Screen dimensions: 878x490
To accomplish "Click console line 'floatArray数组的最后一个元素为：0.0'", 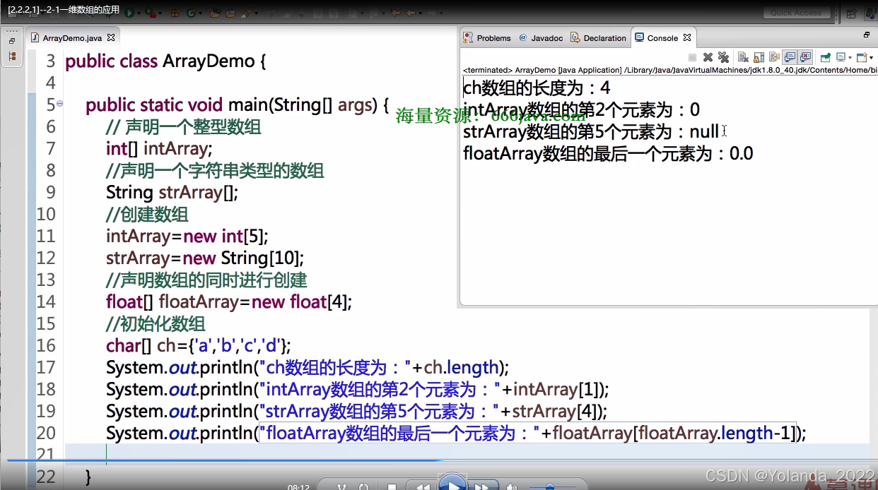I will pos(608,153).
